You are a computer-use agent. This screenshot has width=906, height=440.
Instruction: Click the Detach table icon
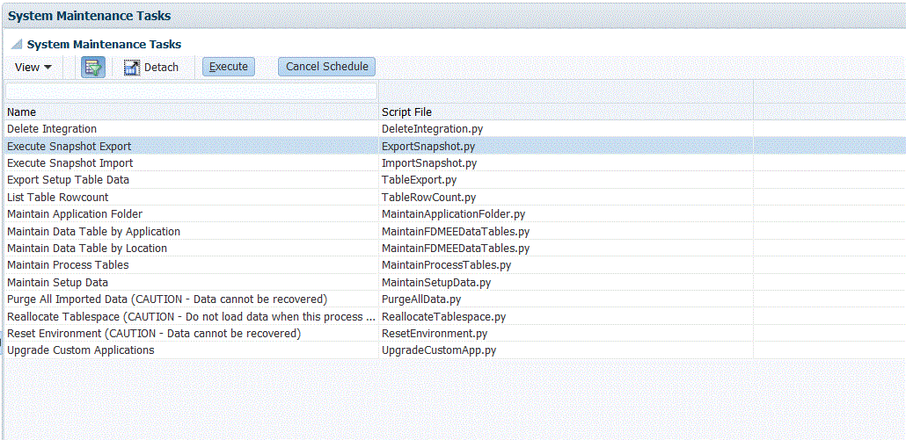(133, 68)
